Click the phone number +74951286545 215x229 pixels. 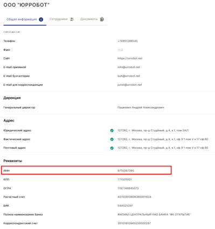pos(128,41)
